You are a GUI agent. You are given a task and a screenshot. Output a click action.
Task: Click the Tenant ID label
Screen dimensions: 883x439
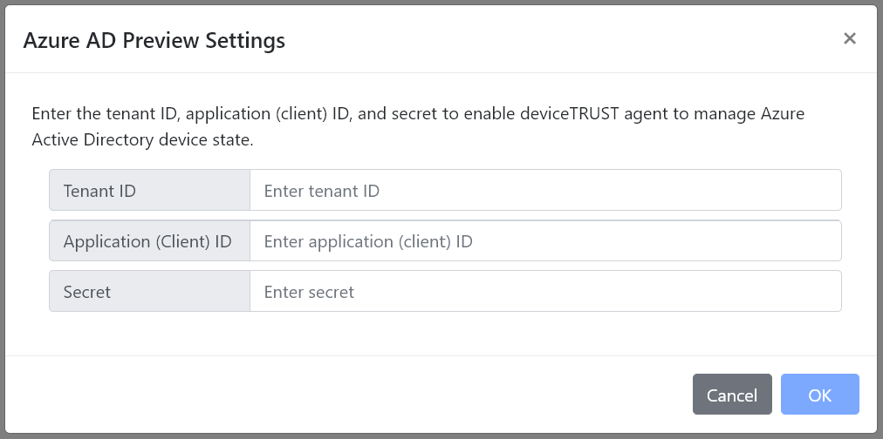pyautogui.click(x=99, y=191)
